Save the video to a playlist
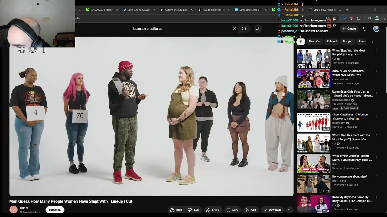Viewport: 387px width, 217px height. [233, 210]
